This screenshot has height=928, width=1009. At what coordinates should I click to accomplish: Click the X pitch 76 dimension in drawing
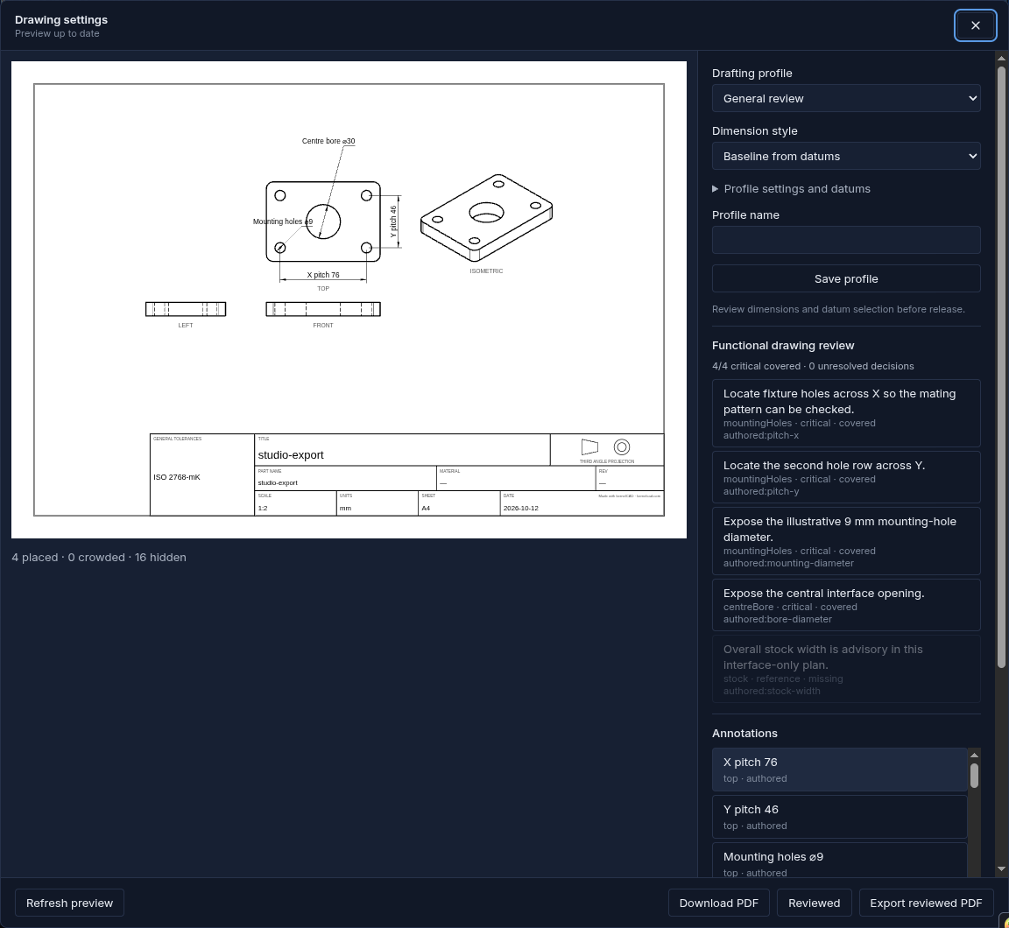(323, 275)
